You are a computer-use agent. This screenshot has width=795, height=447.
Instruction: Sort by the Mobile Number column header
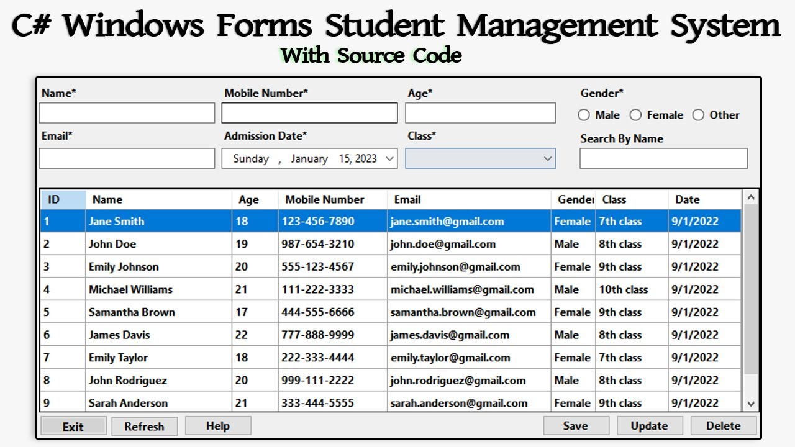pyautogui.click(x=333, y=199)
